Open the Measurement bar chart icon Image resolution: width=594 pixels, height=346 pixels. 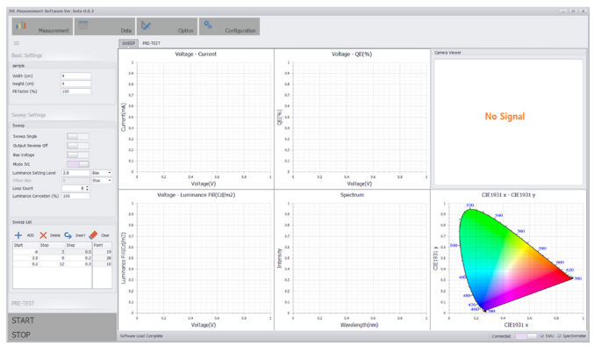(x=21, y=25)
